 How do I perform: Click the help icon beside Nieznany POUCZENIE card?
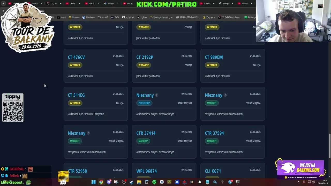click(156, 95)
